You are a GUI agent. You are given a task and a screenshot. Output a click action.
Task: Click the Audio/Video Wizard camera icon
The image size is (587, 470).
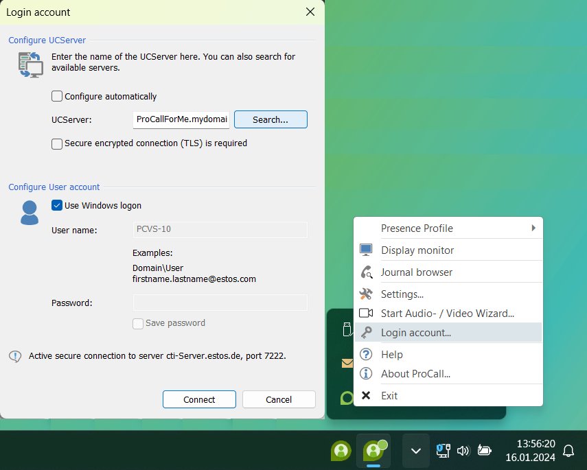pos(366,314)
